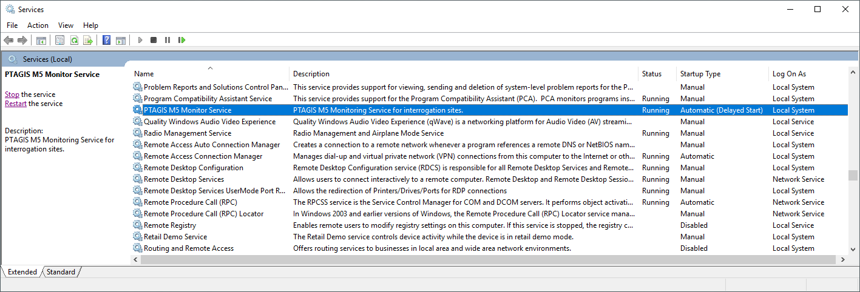Select the Remote Registry service row

(489, 225)
